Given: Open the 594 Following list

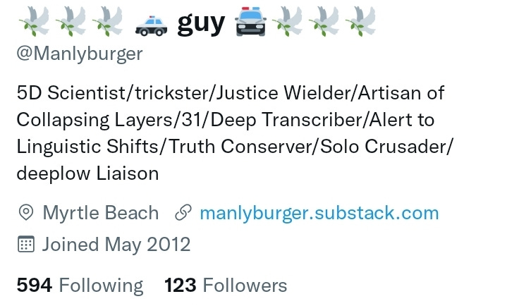Looking at the screenshot, I should [x=80, y=286].
